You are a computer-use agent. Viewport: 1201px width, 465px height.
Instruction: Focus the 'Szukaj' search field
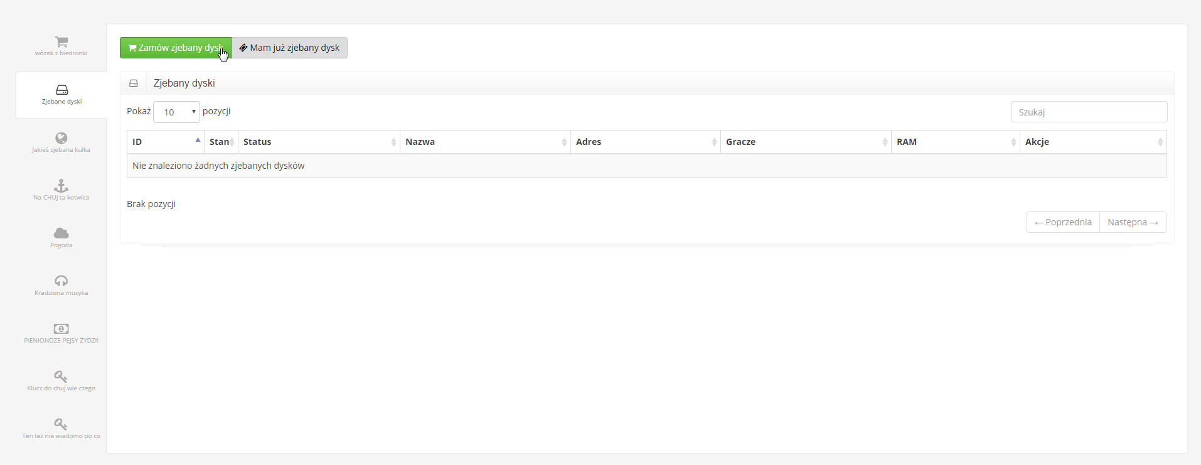[1089, 112]
